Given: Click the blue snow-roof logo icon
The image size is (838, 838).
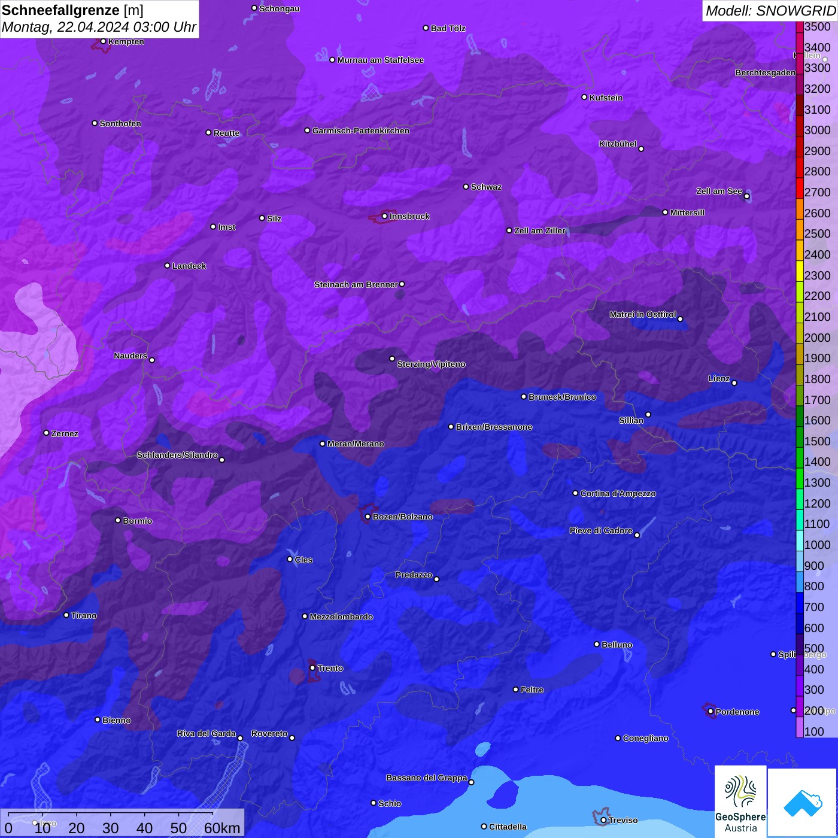Looking at the screenshot, I should (803, 803).
